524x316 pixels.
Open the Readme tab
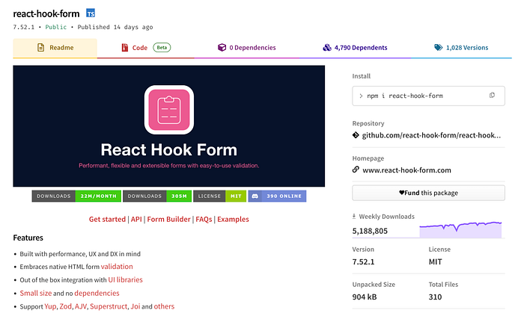point(55,48)
